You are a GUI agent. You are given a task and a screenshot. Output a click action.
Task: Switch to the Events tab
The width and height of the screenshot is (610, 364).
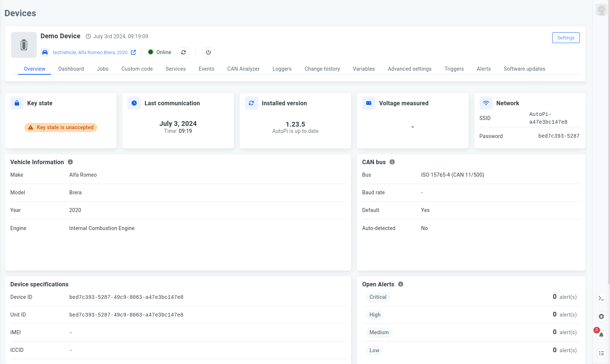tap(206, 69)
